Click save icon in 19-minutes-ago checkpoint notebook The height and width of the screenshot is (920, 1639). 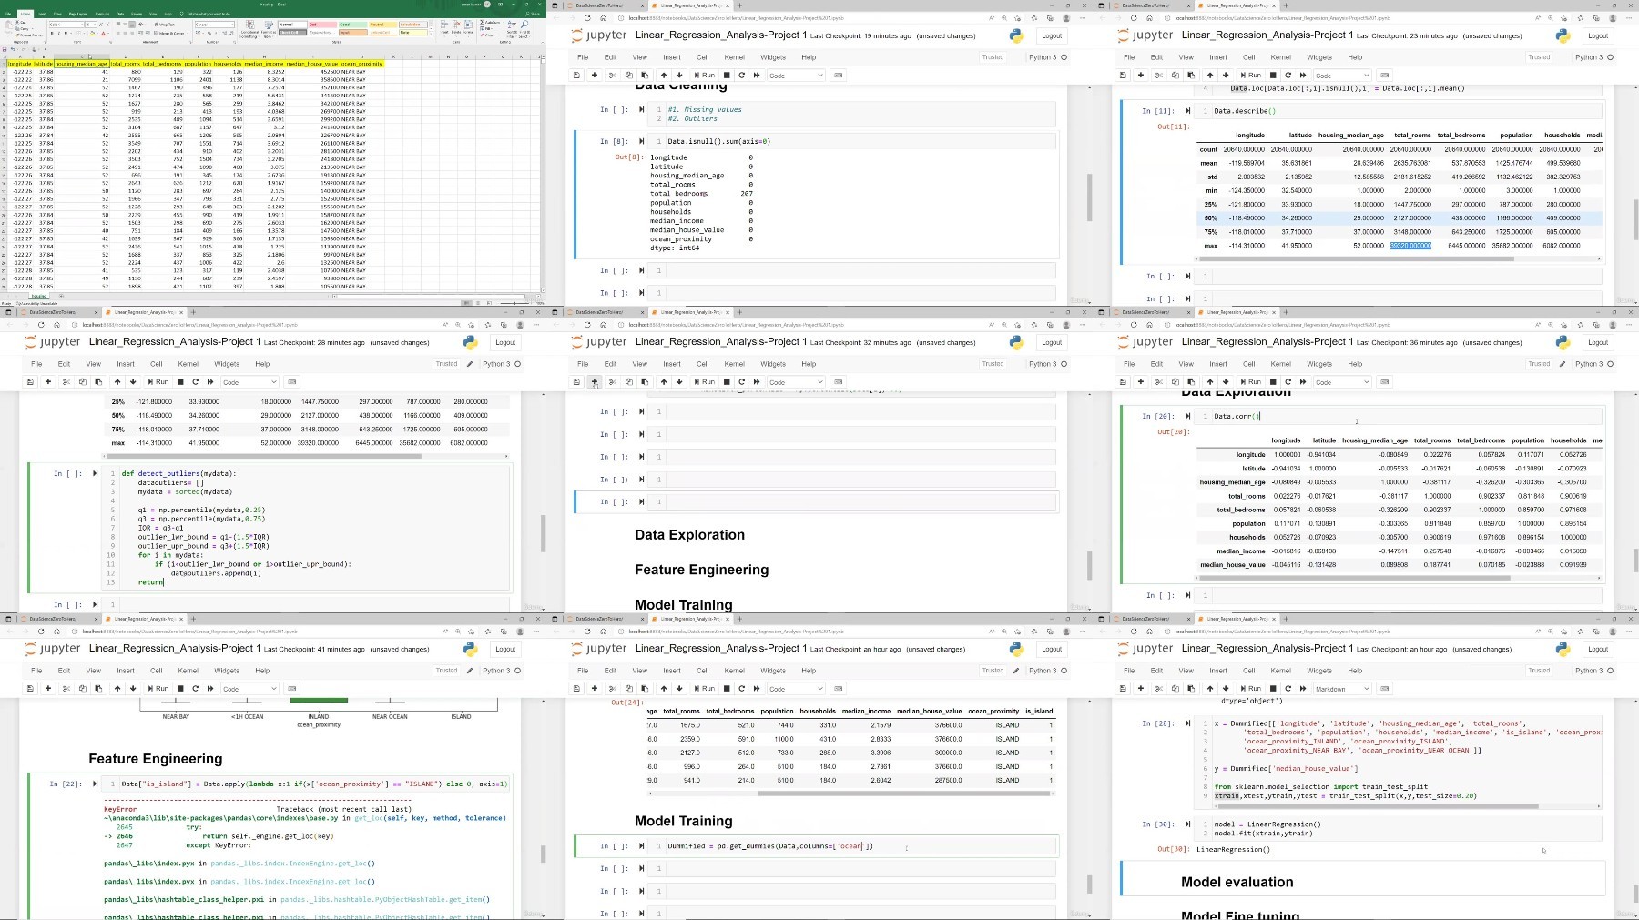coord(576,75)
